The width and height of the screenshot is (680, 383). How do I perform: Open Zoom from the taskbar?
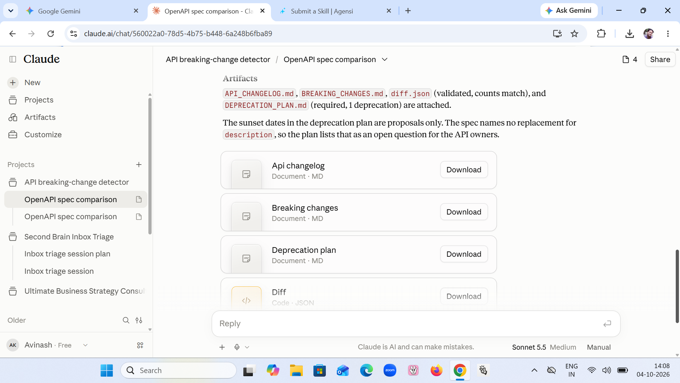[390, 371]
